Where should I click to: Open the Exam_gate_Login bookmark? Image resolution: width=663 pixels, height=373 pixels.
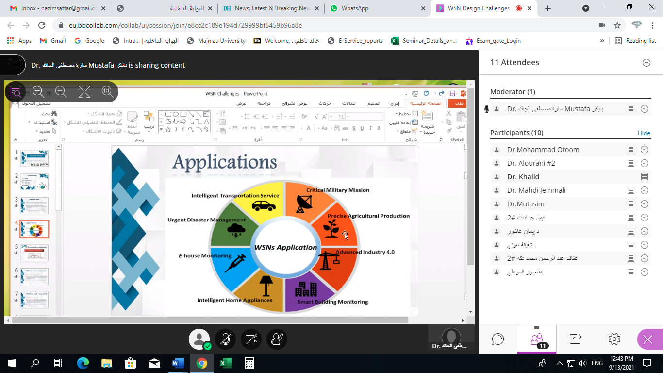pos(493,41)
